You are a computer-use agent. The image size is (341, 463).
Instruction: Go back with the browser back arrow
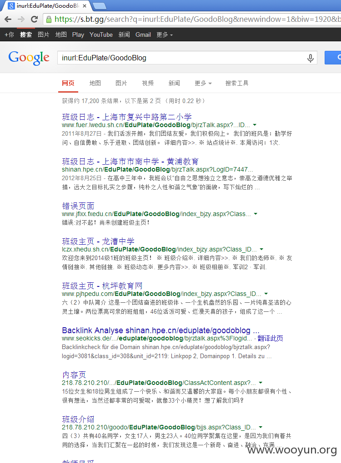coord(8,20)
